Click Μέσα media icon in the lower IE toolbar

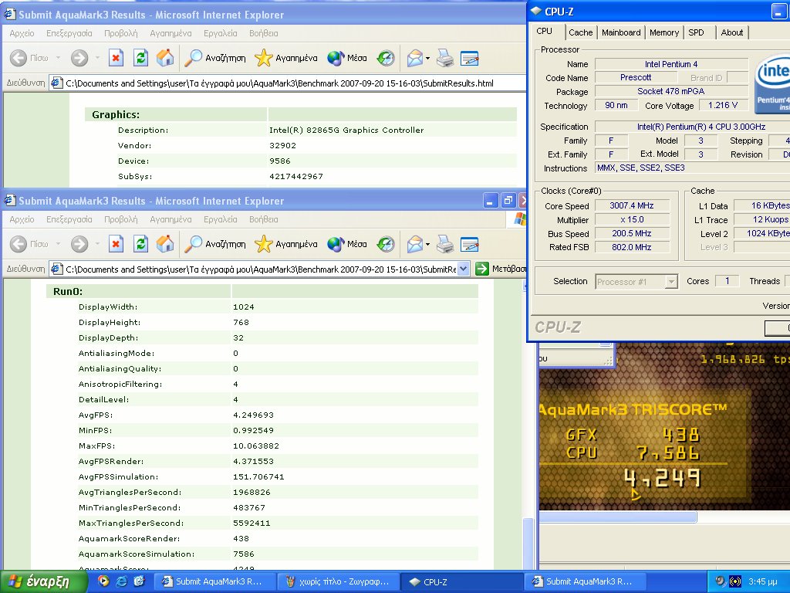[346, 244]
